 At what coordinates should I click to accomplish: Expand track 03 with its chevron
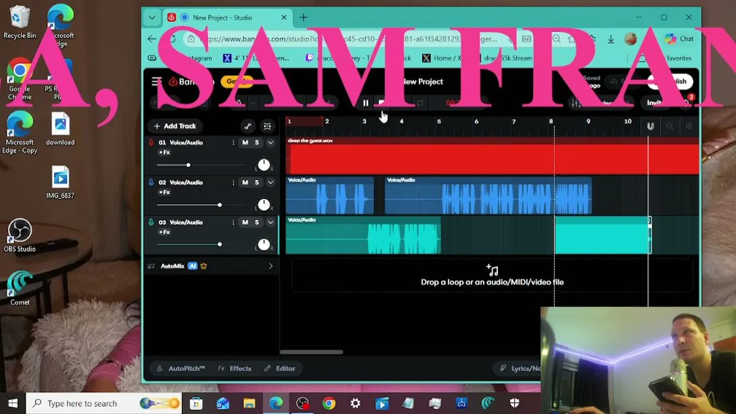tap(270, 223)
